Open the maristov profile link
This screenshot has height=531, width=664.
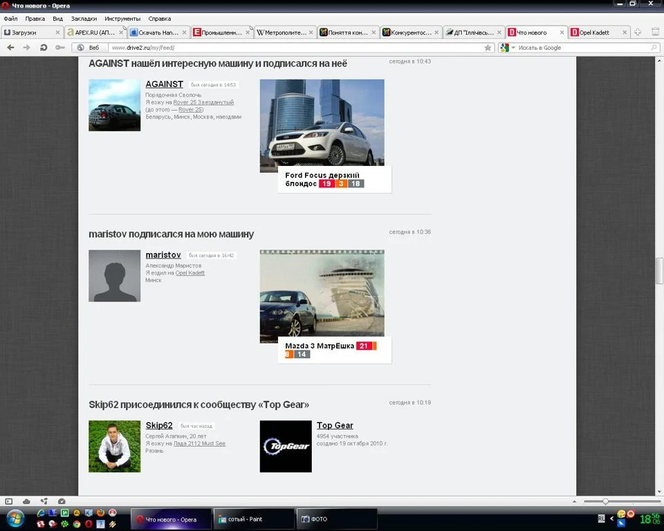(163, 255)
